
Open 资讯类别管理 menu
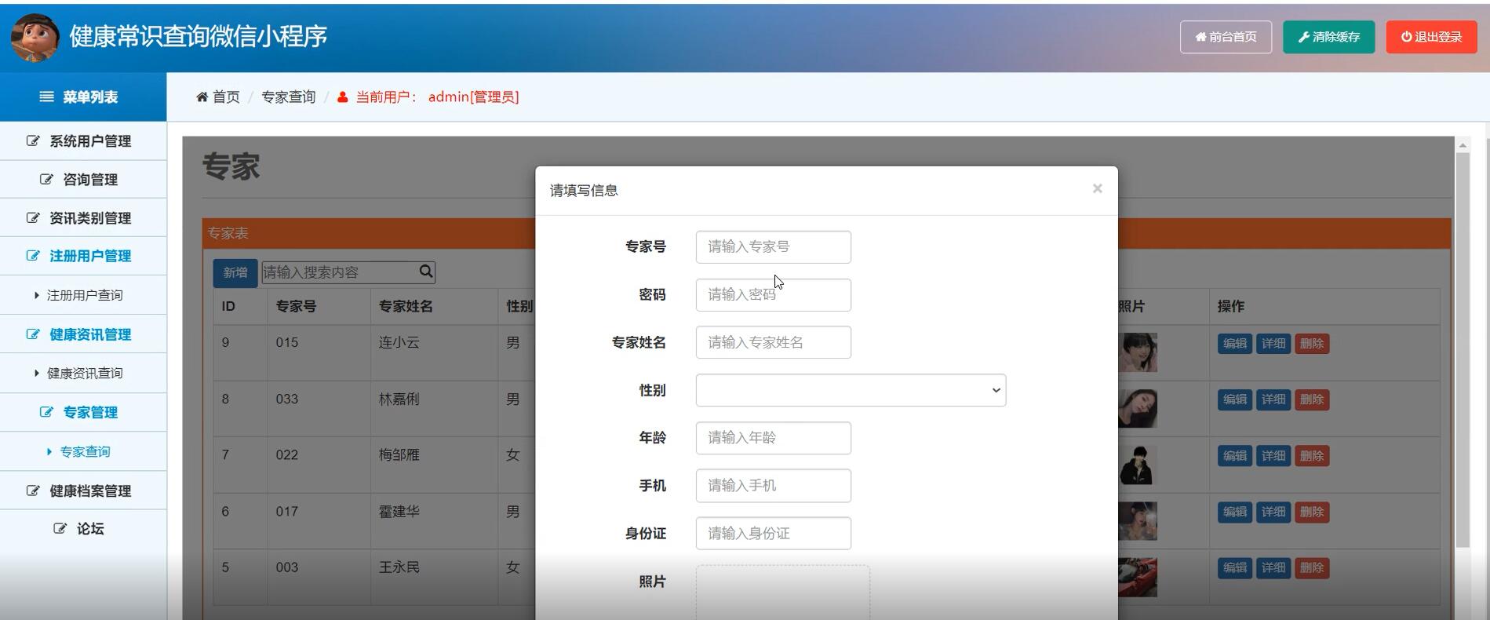(83, 218)
